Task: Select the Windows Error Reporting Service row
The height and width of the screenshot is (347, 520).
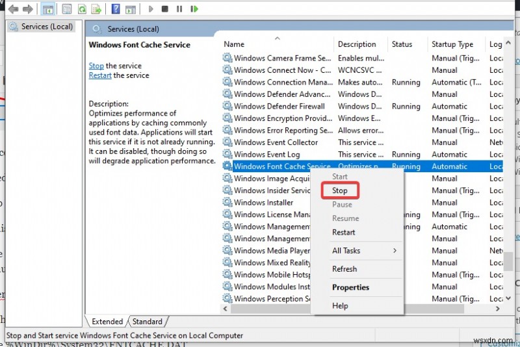Action: coord(363,130)
